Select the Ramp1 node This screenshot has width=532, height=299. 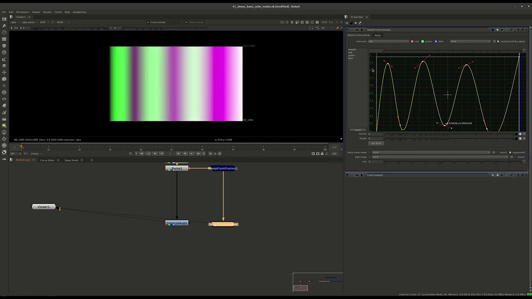coord(177,168)
